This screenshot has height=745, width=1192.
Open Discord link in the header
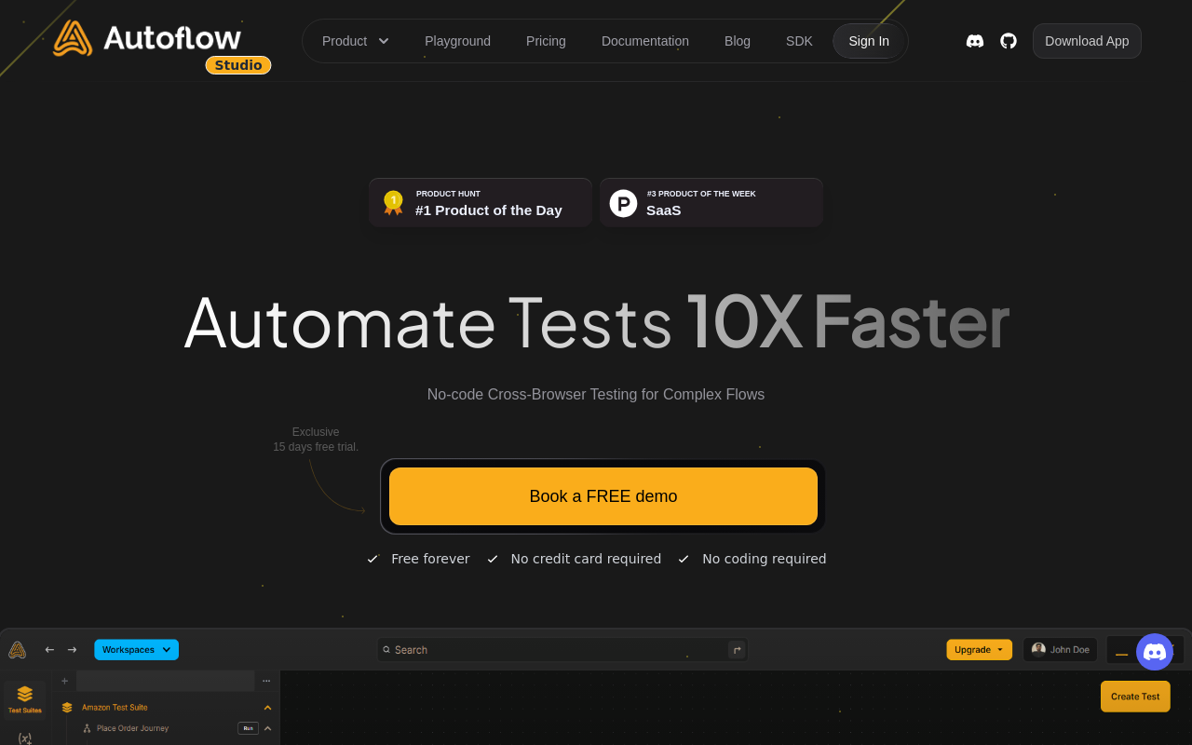click(x=975, y=41)
